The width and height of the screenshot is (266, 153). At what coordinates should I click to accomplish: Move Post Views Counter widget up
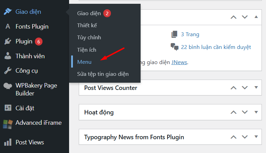[234, 88]
